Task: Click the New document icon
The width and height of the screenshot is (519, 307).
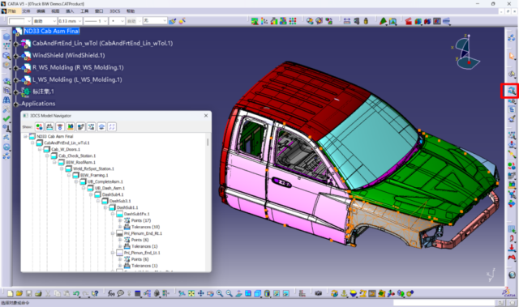Action: pyautogui.click(x=11, y=293)
